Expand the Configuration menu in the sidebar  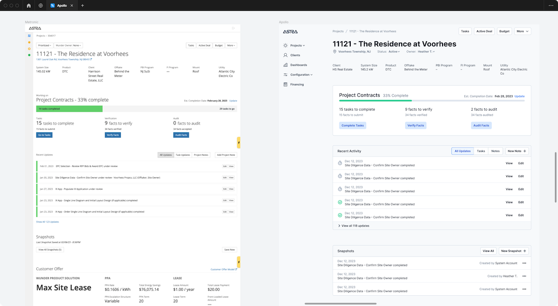(x=300, y=75)
